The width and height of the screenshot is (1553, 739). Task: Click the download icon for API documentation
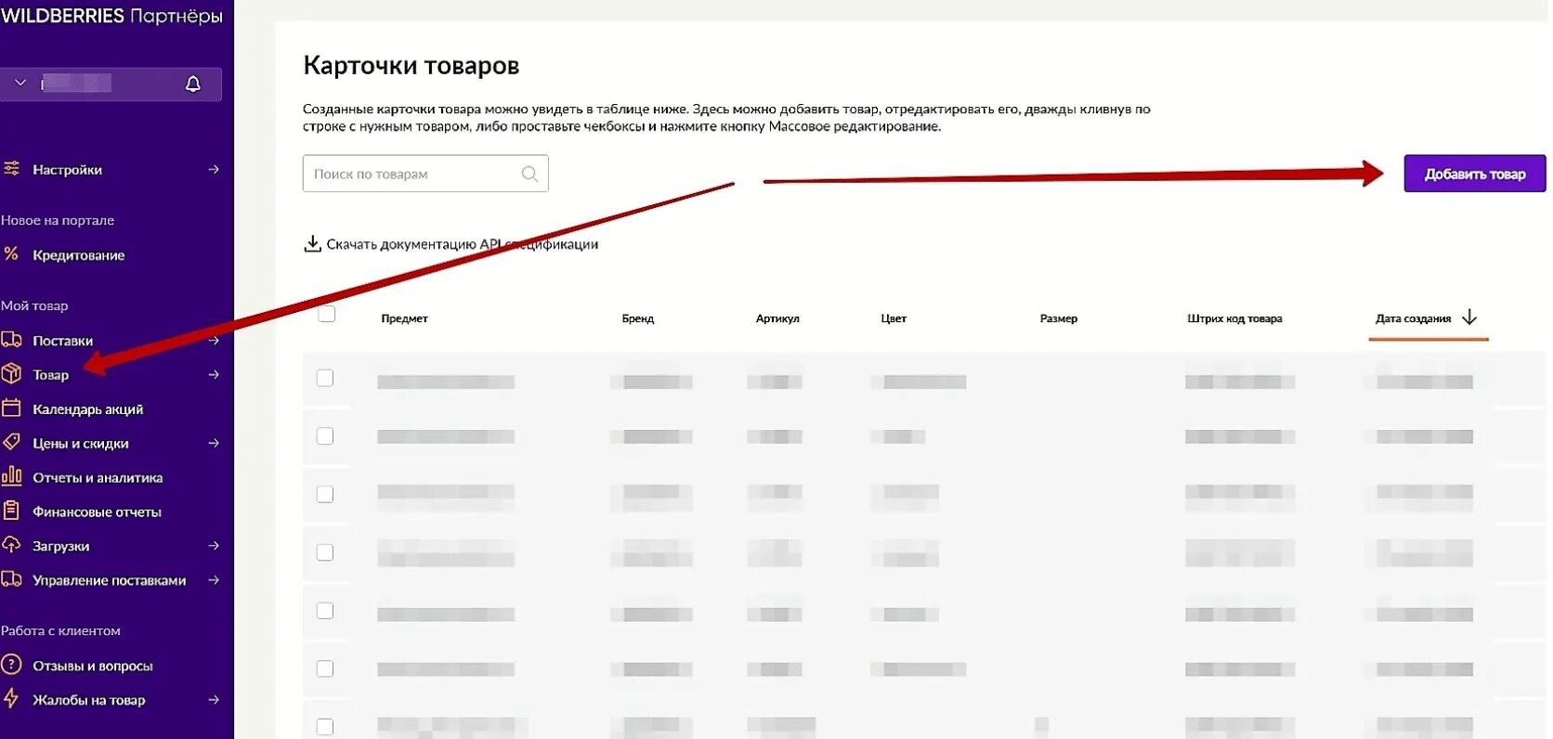(x=313, y=244)
